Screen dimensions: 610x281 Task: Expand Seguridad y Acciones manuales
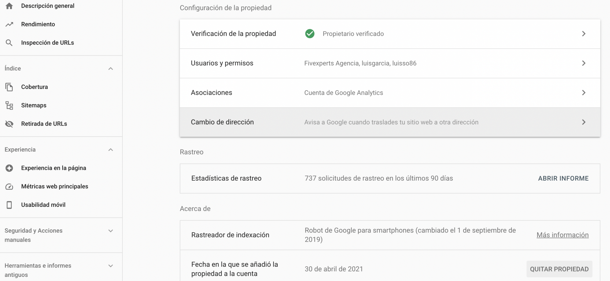[111, 231]
